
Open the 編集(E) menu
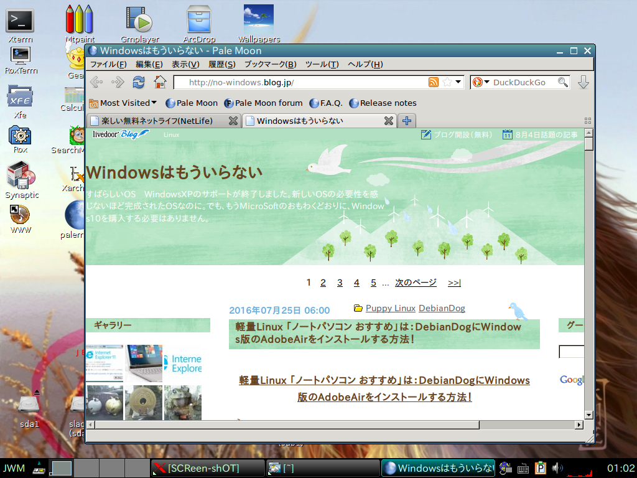tap(149, 64)
